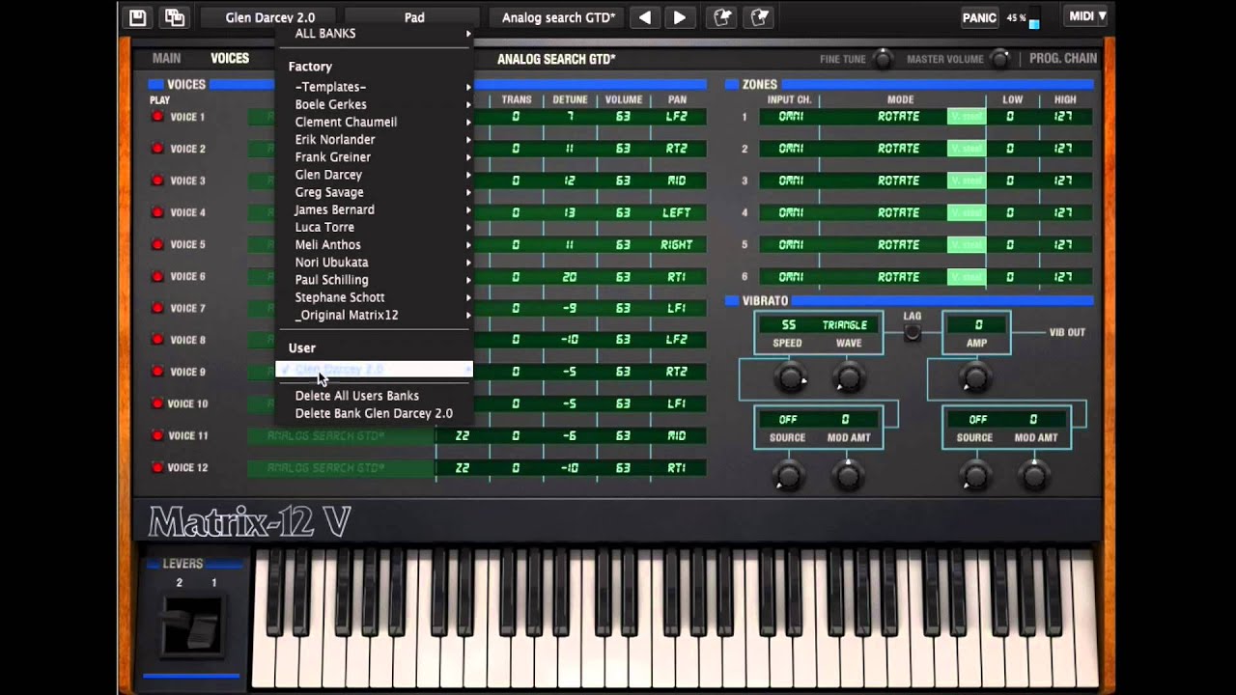Click the Voice 12 red play LED
The width and height of the screenshot is (1236, 695).
pos(157,467)
